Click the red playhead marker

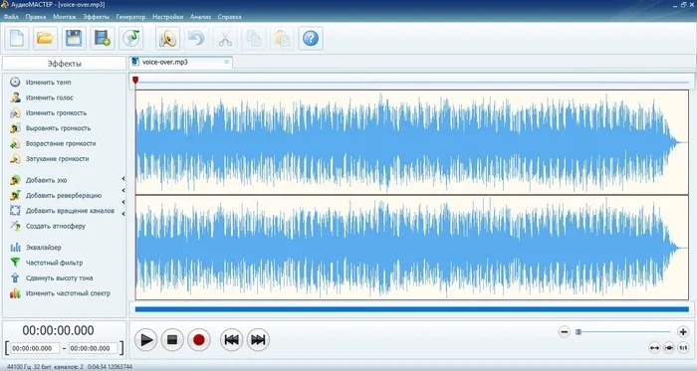click(x=135, y=81)
